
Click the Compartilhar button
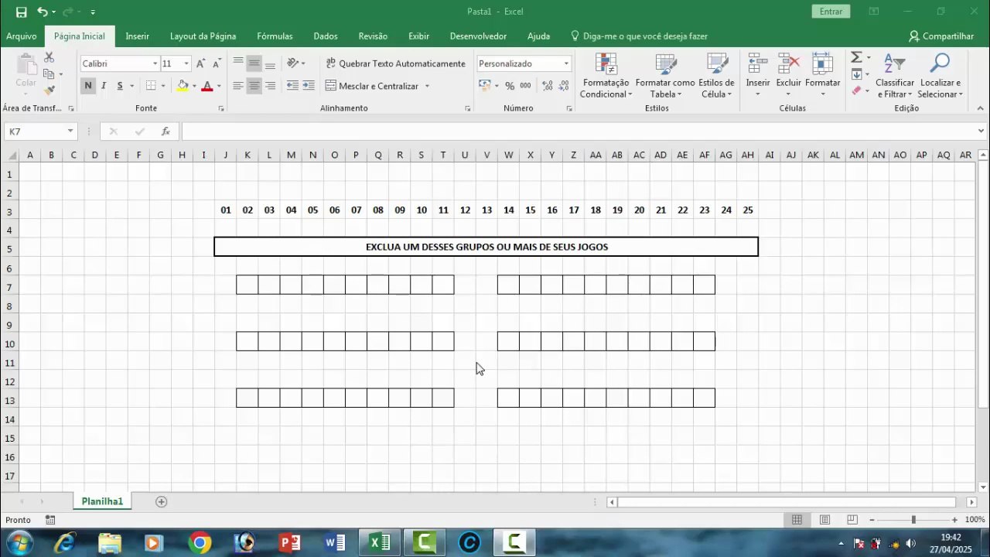(x=941, y=36)
